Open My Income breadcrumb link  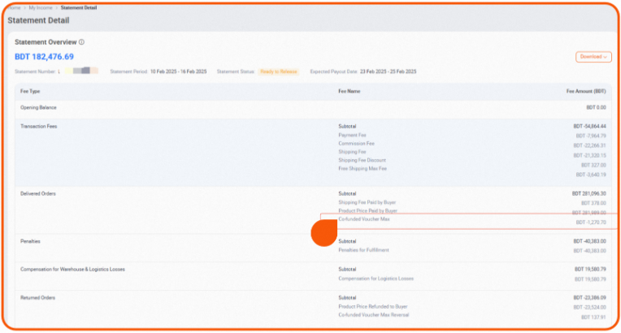(x=40, y=6)
